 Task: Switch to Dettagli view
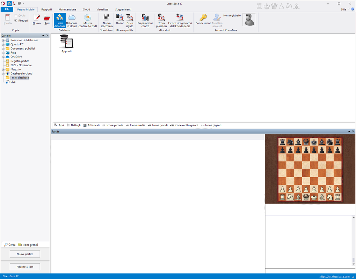pos(74,125)
